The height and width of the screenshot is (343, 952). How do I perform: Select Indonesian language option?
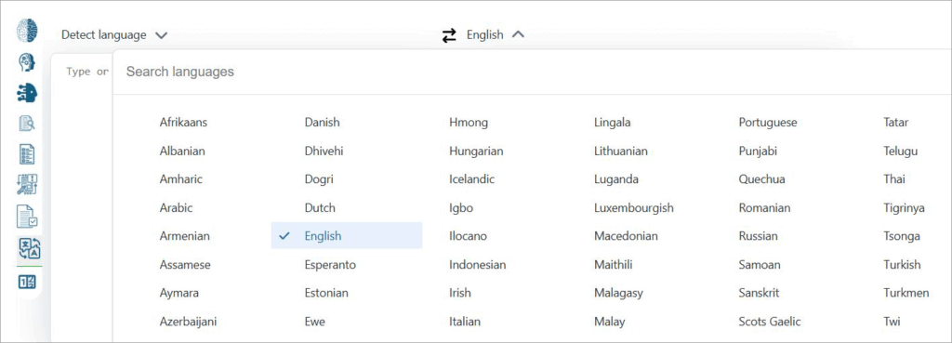click(x=478, y=265)
